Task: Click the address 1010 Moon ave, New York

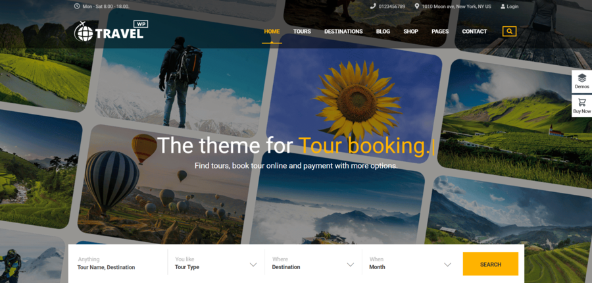Action: coord(456,7)
